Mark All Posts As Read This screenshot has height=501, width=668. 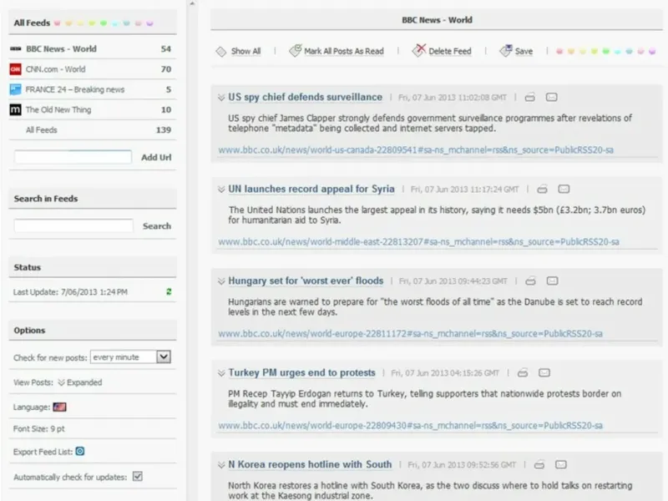[x=344, y=52]
